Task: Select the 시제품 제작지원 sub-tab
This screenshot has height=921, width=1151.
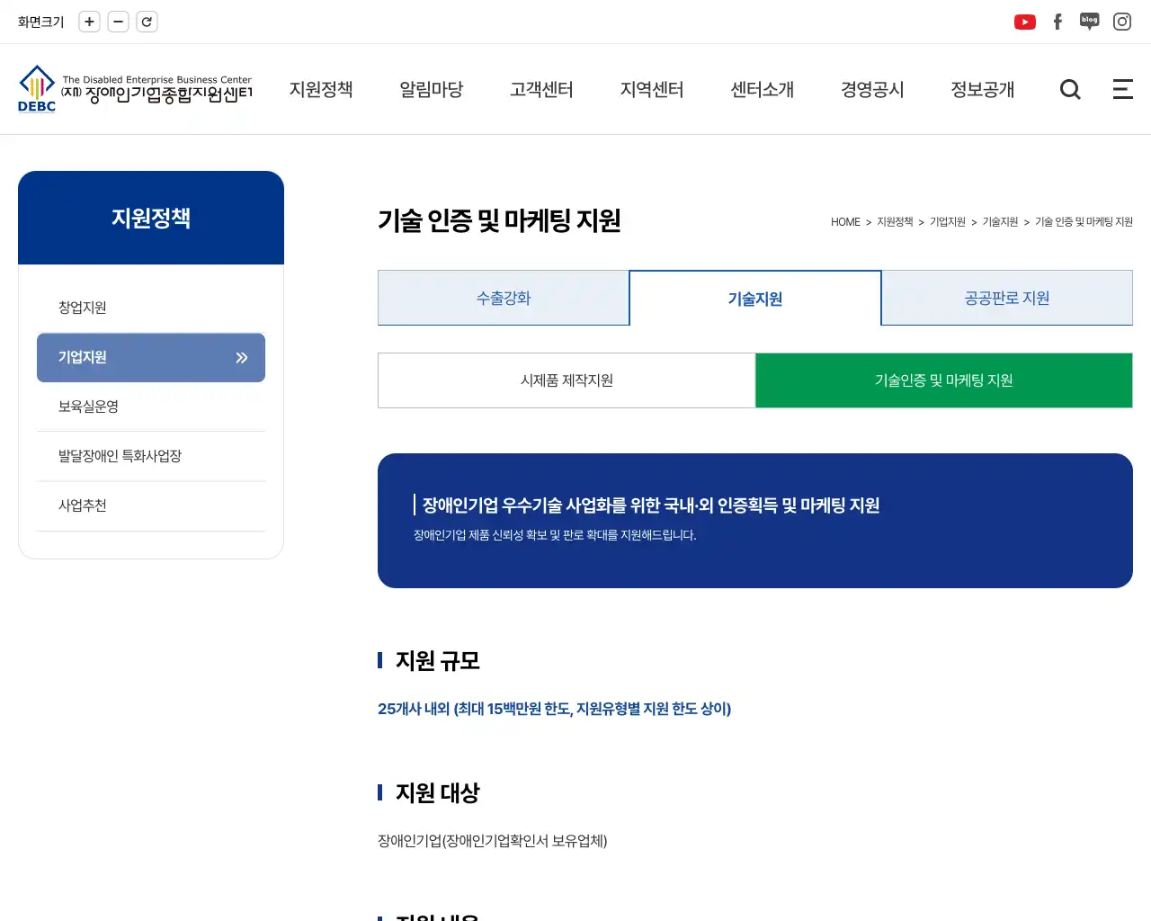Action: (567, 380)
